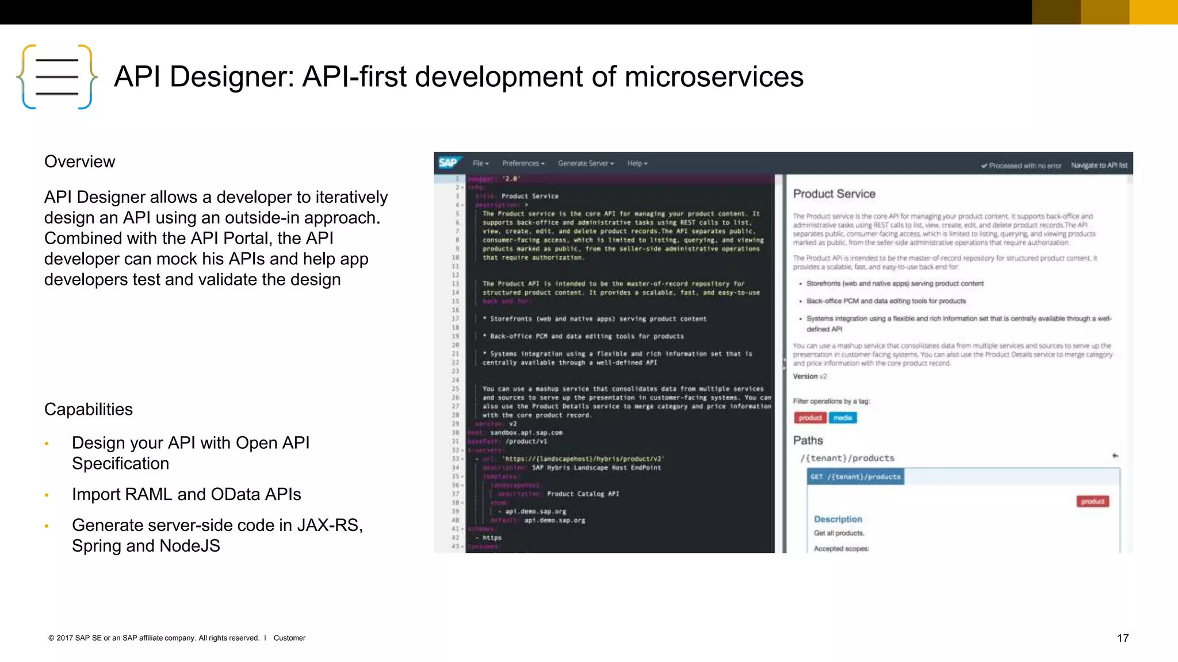1178x662 pixels.
Task: Click the slide's 'Capabilities' heading
Action: [x=89, y=409]
